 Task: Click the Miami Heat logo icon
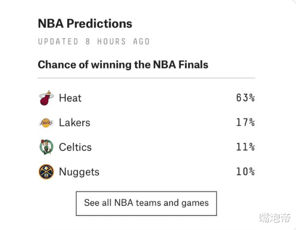(46, 98)
